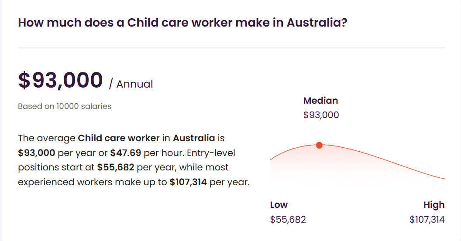Select bold $107,314 in the description paragraph
Viewport: 461px width, 241px height.
[188, 182]
